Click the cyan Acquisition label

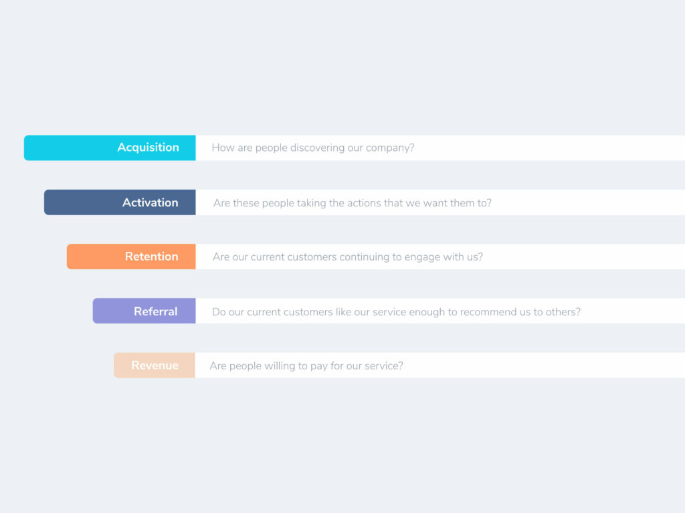(x=110, y=148)
